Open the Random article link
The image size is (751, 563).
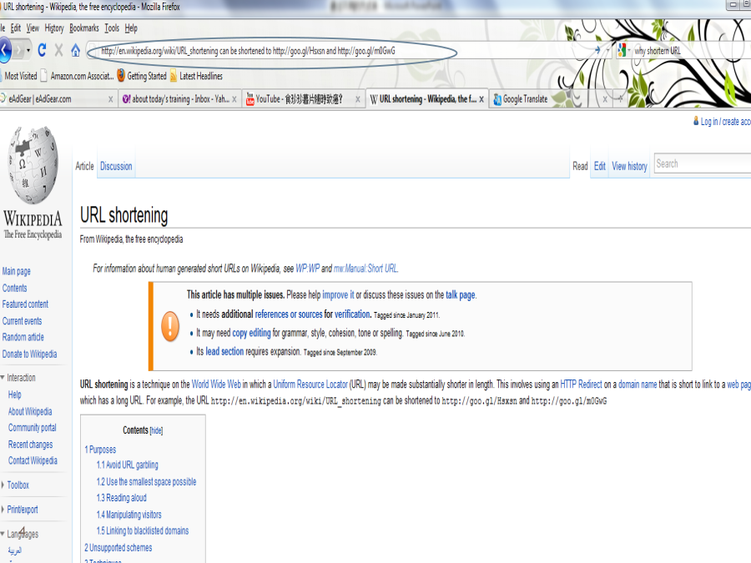(23, 337)
